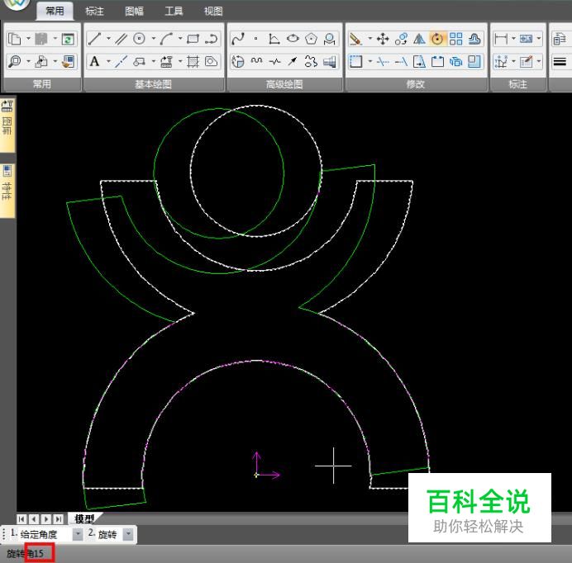Select the Text tool letter A

click(94, 61)
